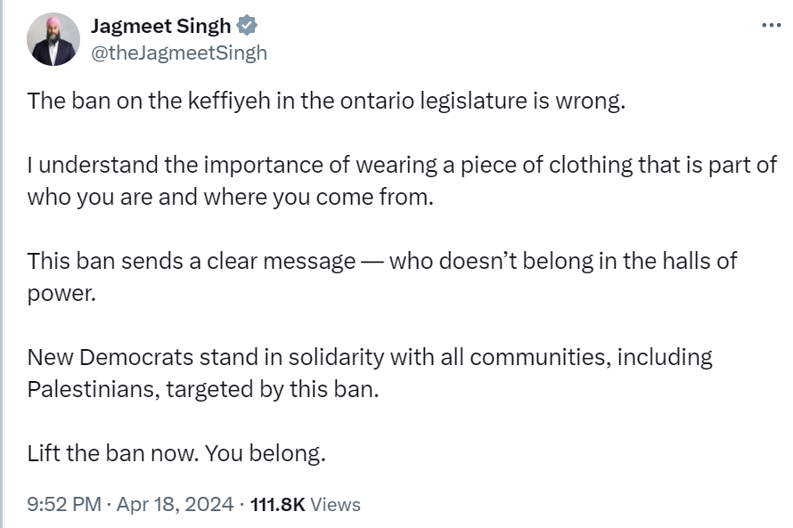Click the blue verified badge icon

pyautogui.click(x=248, y=26)
